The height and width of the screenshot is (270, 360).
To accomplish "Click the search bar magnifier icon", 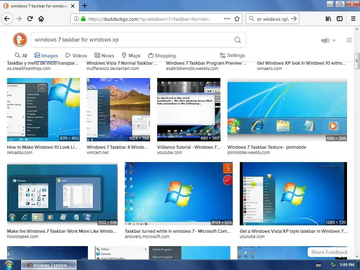I will coord(252,19).
